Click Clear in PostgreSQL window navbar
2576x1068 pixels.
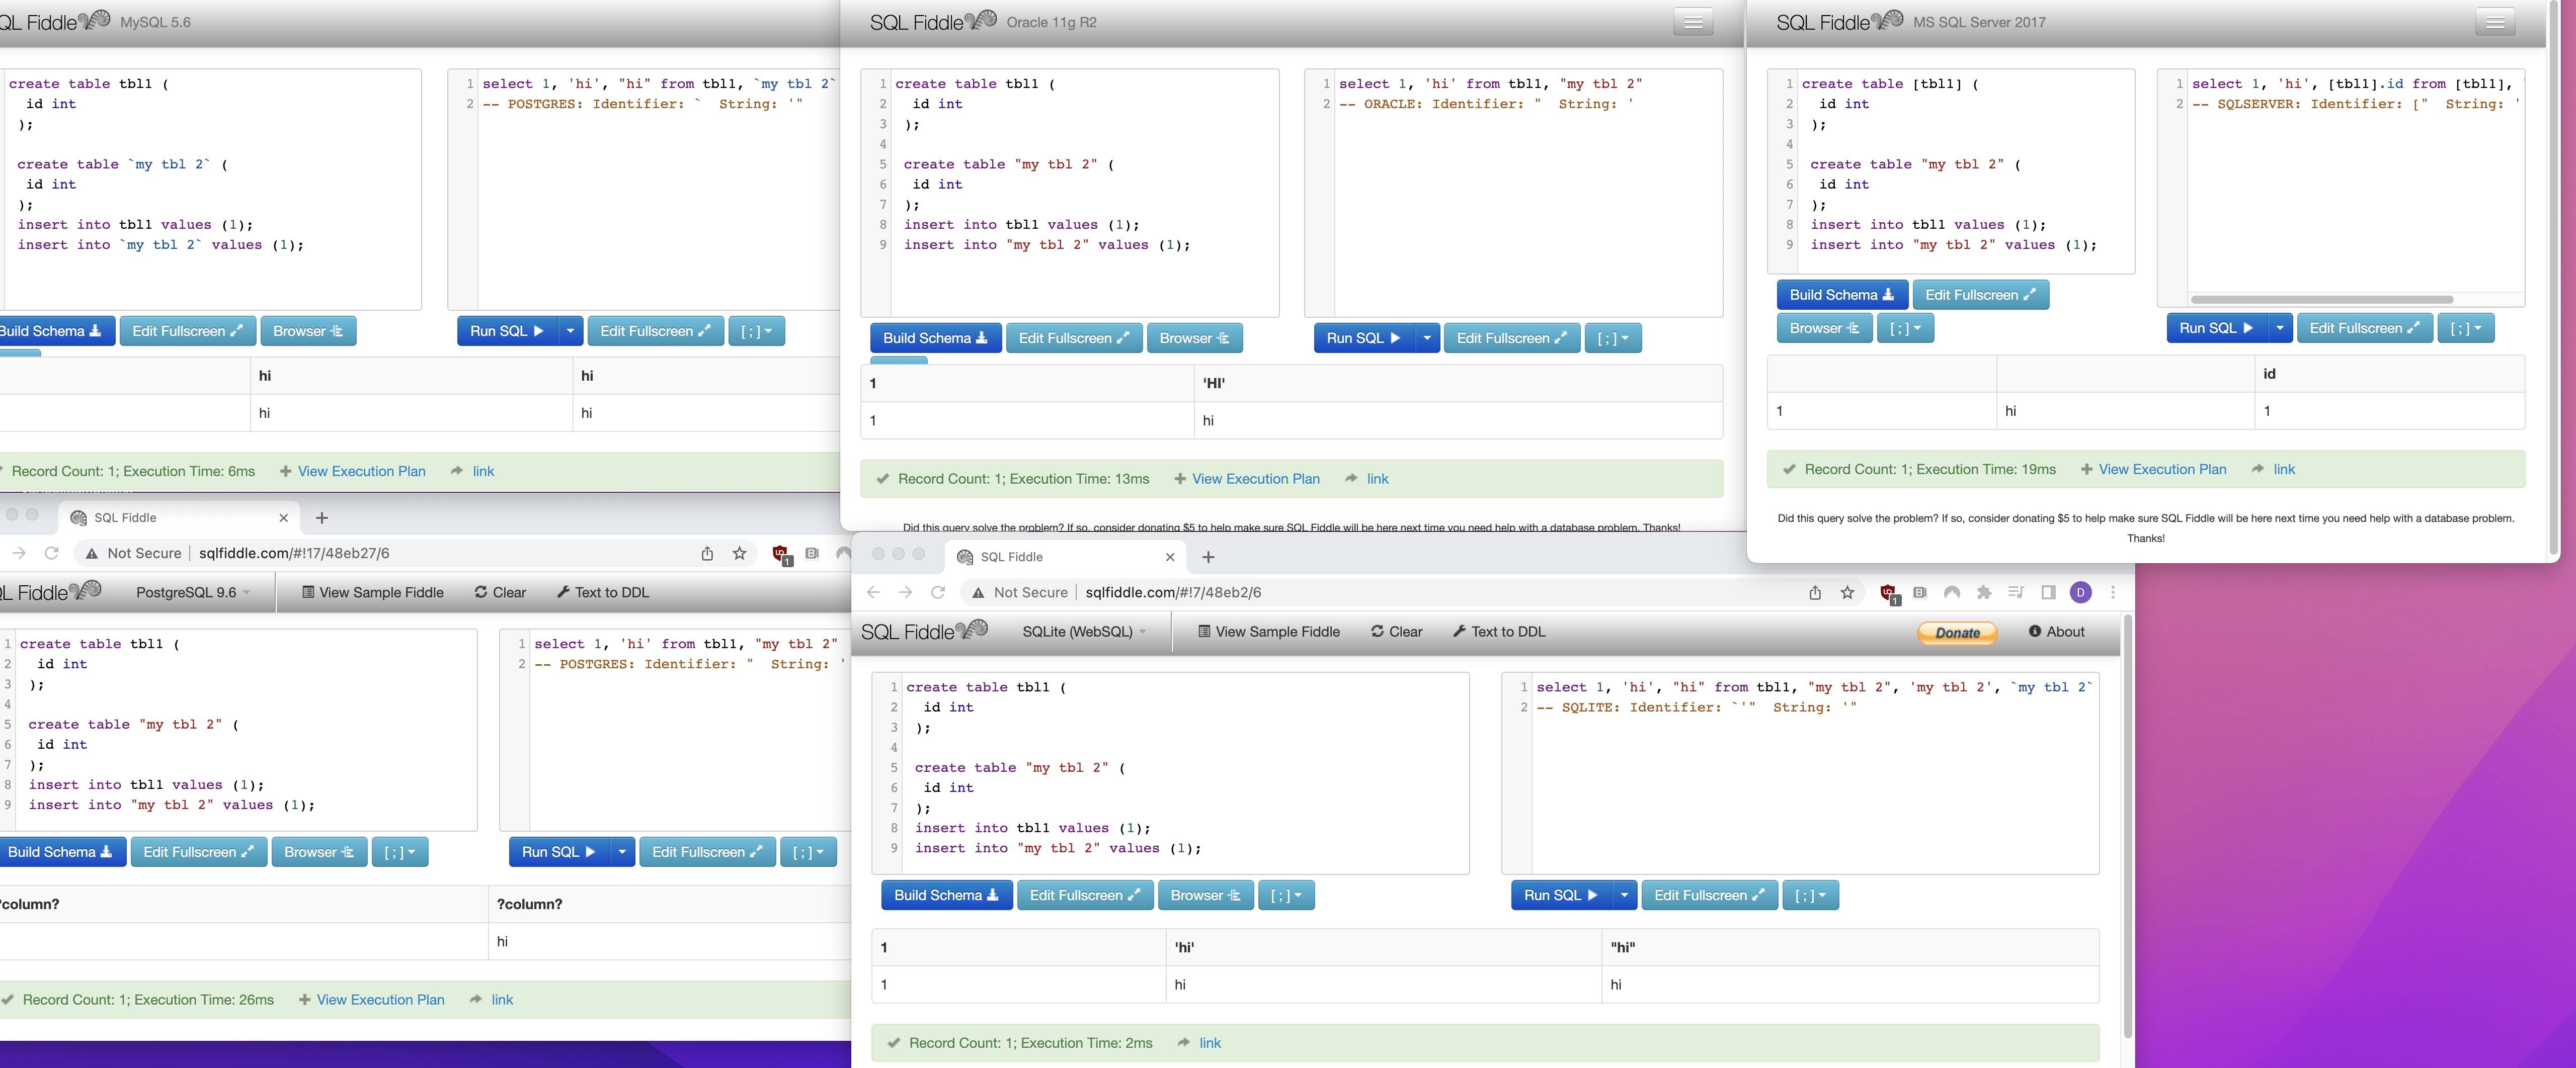pos(500,592)
